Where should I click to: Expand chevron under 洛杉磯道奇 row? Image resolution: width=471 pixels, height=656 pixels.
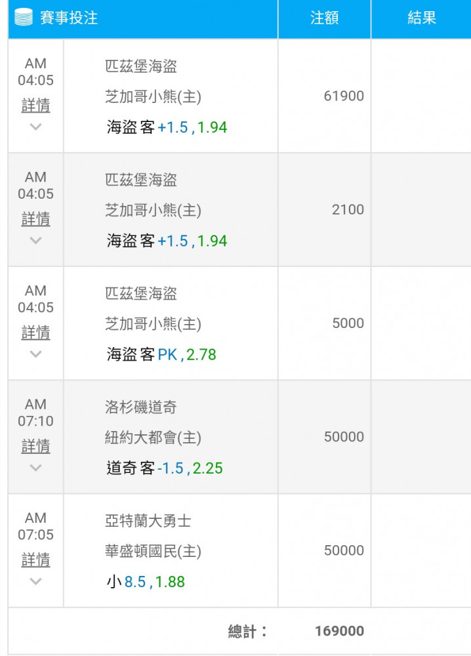coord(36,467)
